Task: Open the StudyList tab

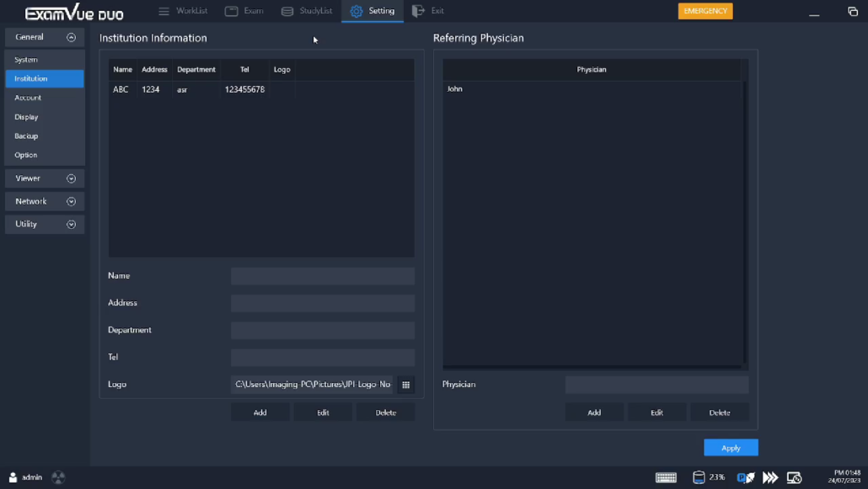Action: click(x=314, y=12)
